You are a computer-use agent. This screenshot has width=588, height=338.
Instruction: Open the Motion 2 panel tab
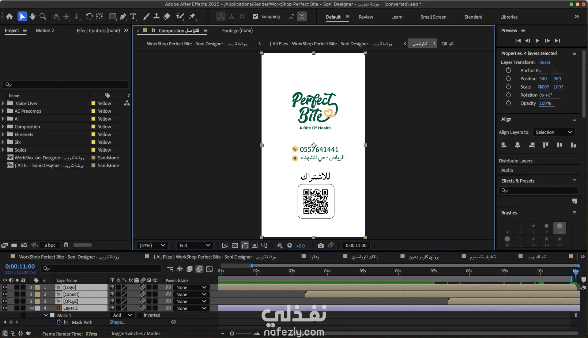coord(45,31)
